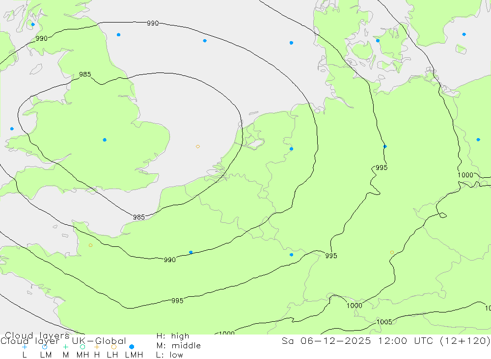Click the blue LMH dot over Poland
This screenshot has width=491, height=359.
coord(478,140)
